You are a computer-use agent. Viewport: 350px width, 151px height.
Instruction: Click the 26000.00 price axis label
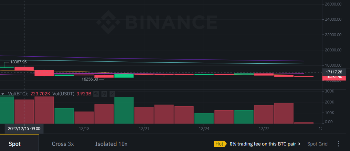(x=333, y=4)
